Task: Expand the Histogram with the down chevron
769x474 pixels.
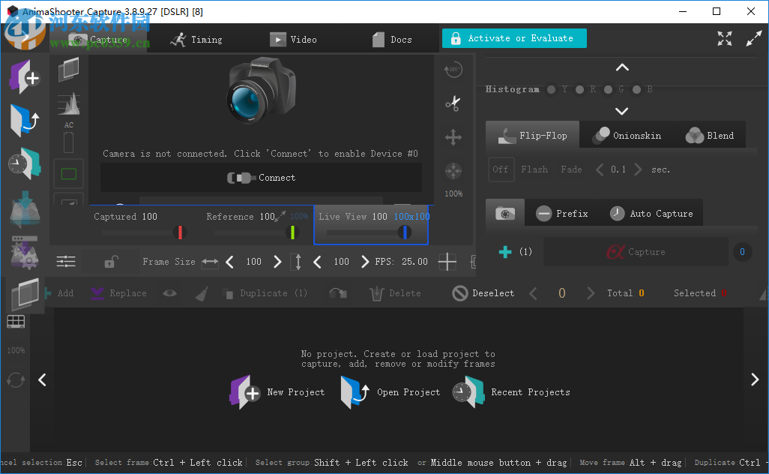Action: point(621,110)
